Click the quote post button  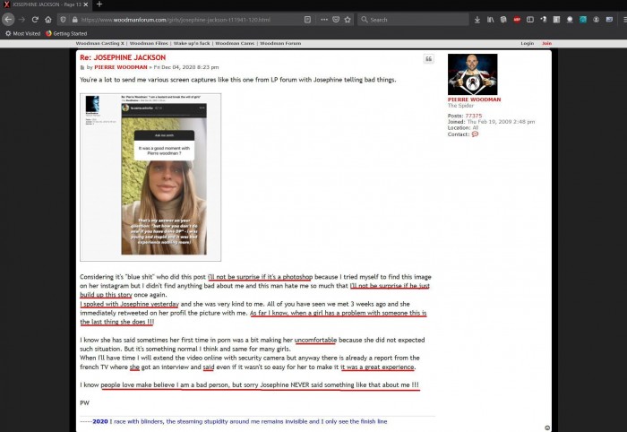428,59
